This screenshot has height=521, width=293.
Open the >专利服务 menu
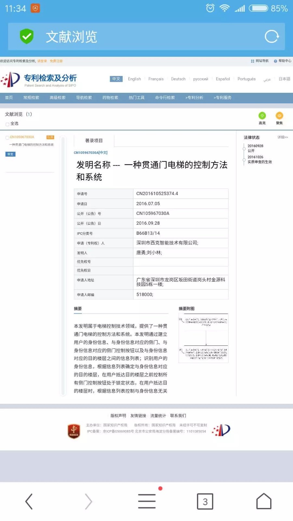pyautogui.click(x=222, y=98)
